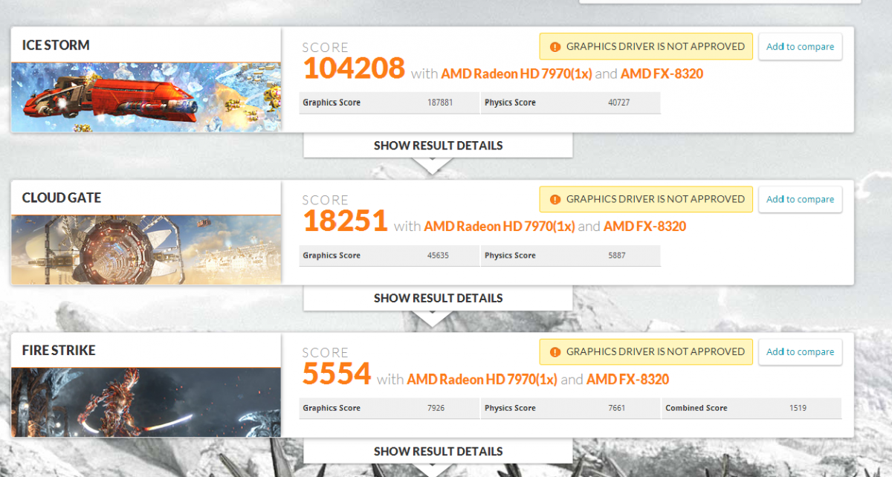Viewport: 892px width, 477px height.
Task: Click the CLOUD GATE title heading
Action: tap(62, 198)
